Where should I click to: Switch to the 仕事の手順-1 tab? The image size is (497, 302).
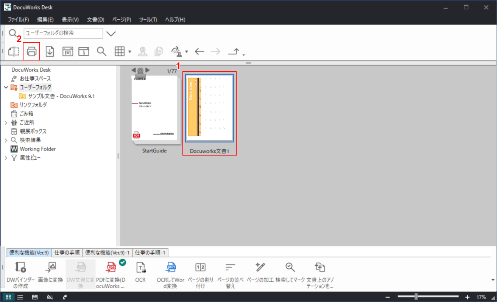pyautogui.click(x=151, y=253)
